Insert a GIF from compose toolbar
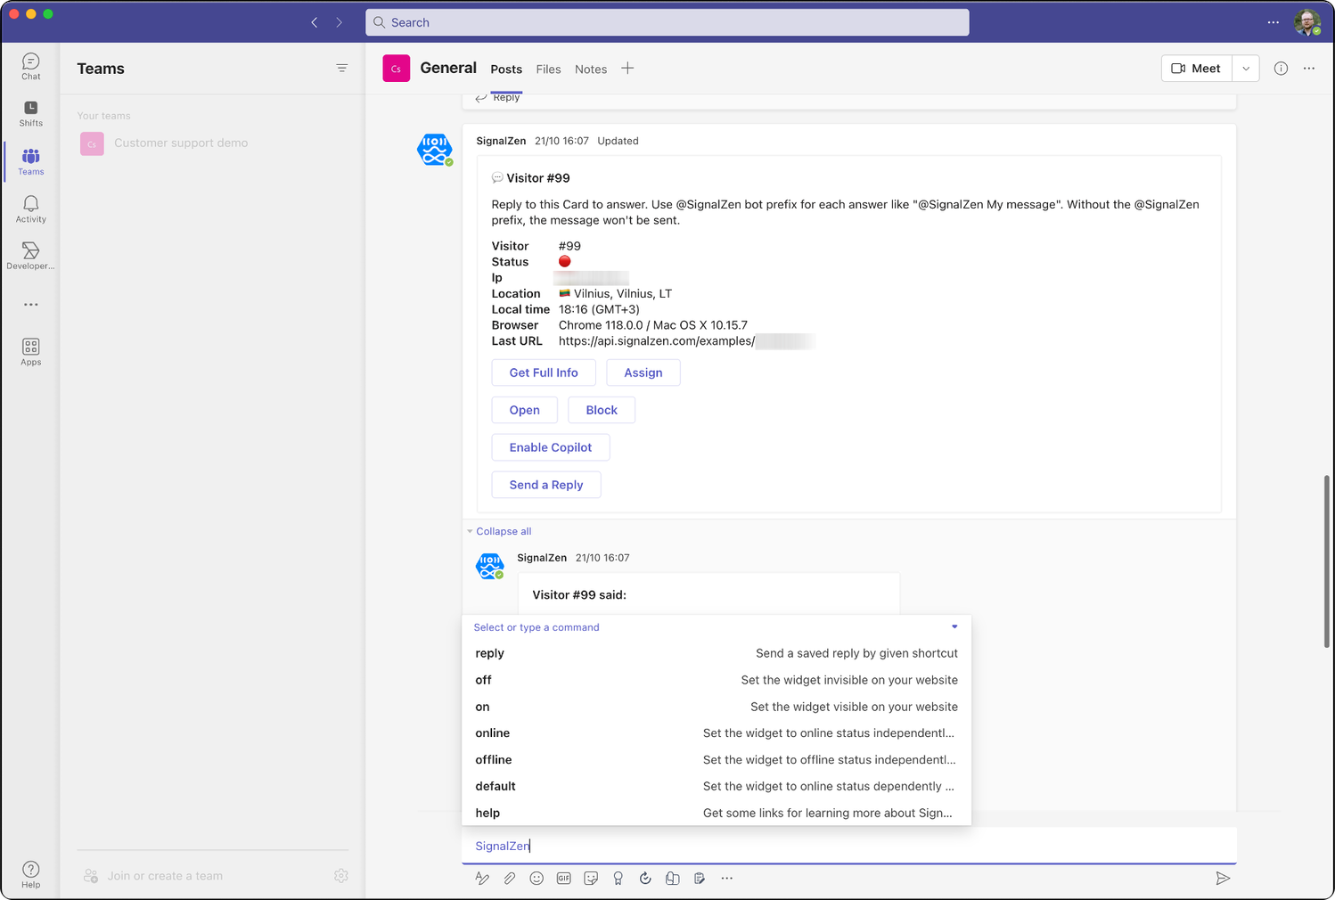The width and height of the screenshot is (1335, 900). point(564,878)
